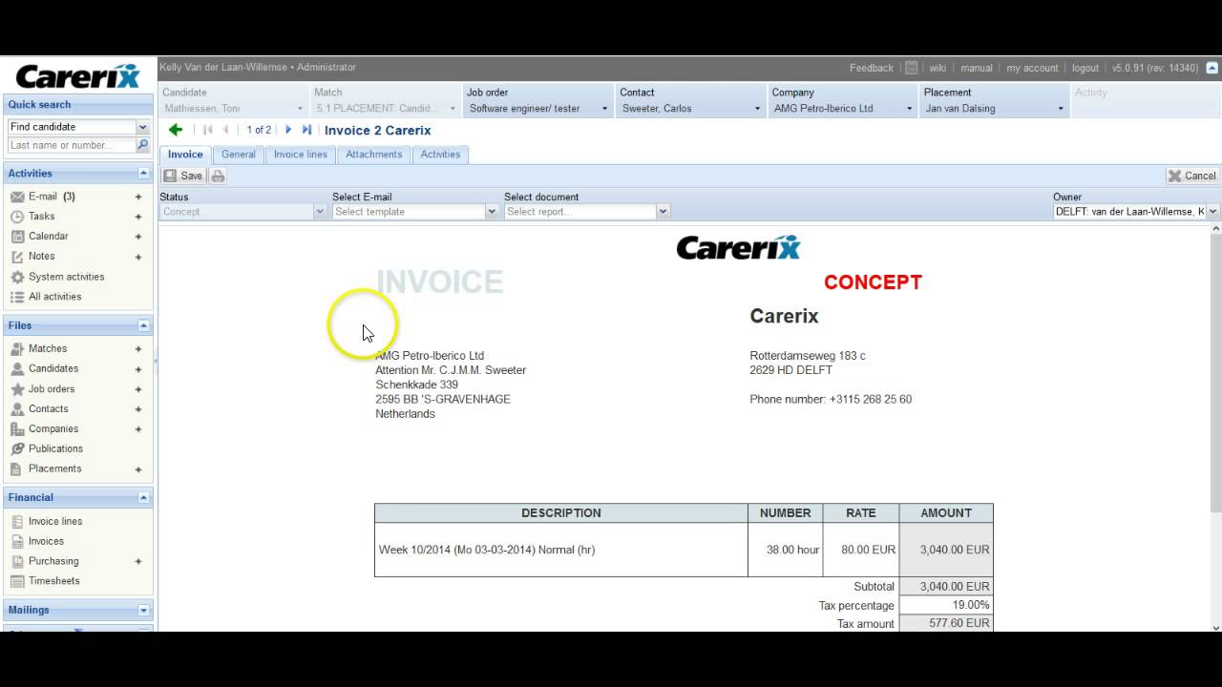The height and width of the screenshot is (687, 1222).
Task: Open the Job order dropdown arrow
Action: tap(604, 109)
